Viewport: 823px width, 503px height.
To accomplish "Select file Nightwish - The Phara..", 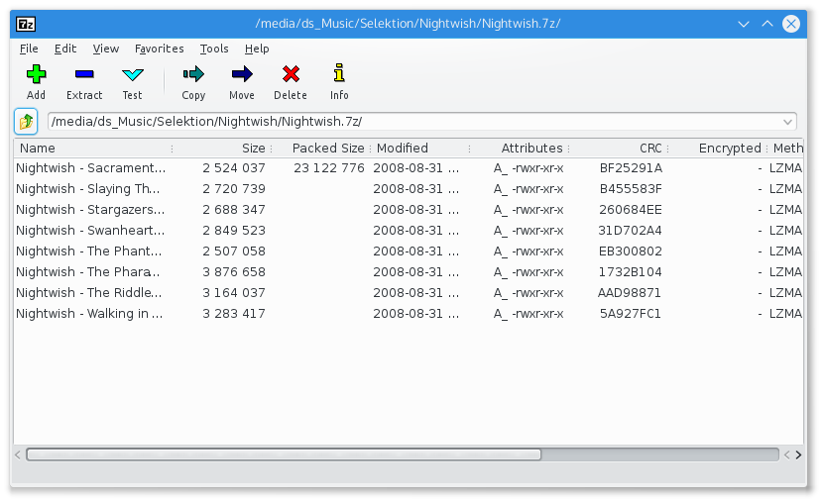I will pos(87,272).
